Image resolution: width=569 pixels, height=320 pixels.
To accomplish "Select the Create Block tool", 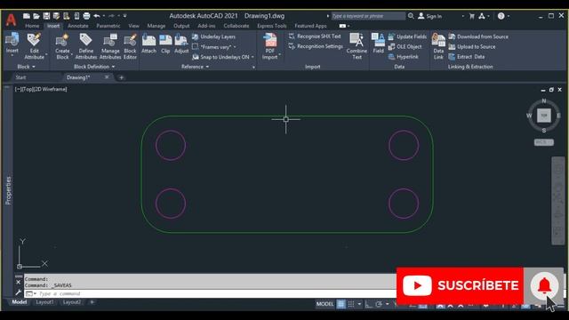I will click(62, 46).
